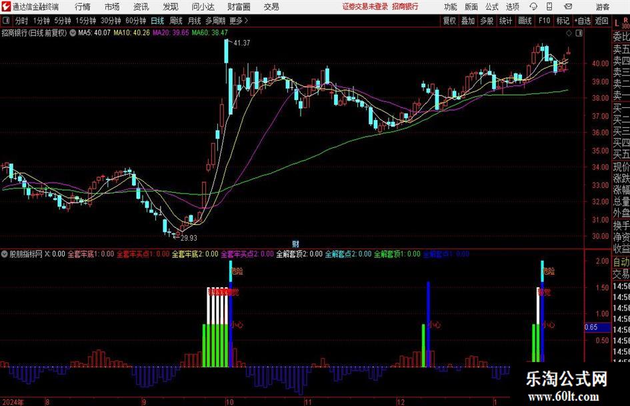Open the 版面 menu
The width and height of the screenshot is (630, 406).
[471, 7]
